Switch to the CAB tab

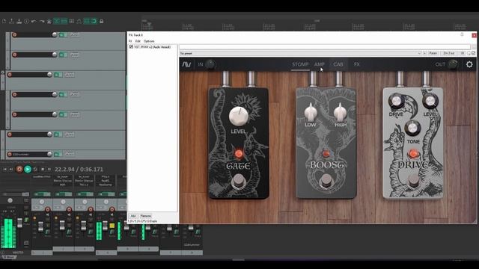(x=338, y=64)
